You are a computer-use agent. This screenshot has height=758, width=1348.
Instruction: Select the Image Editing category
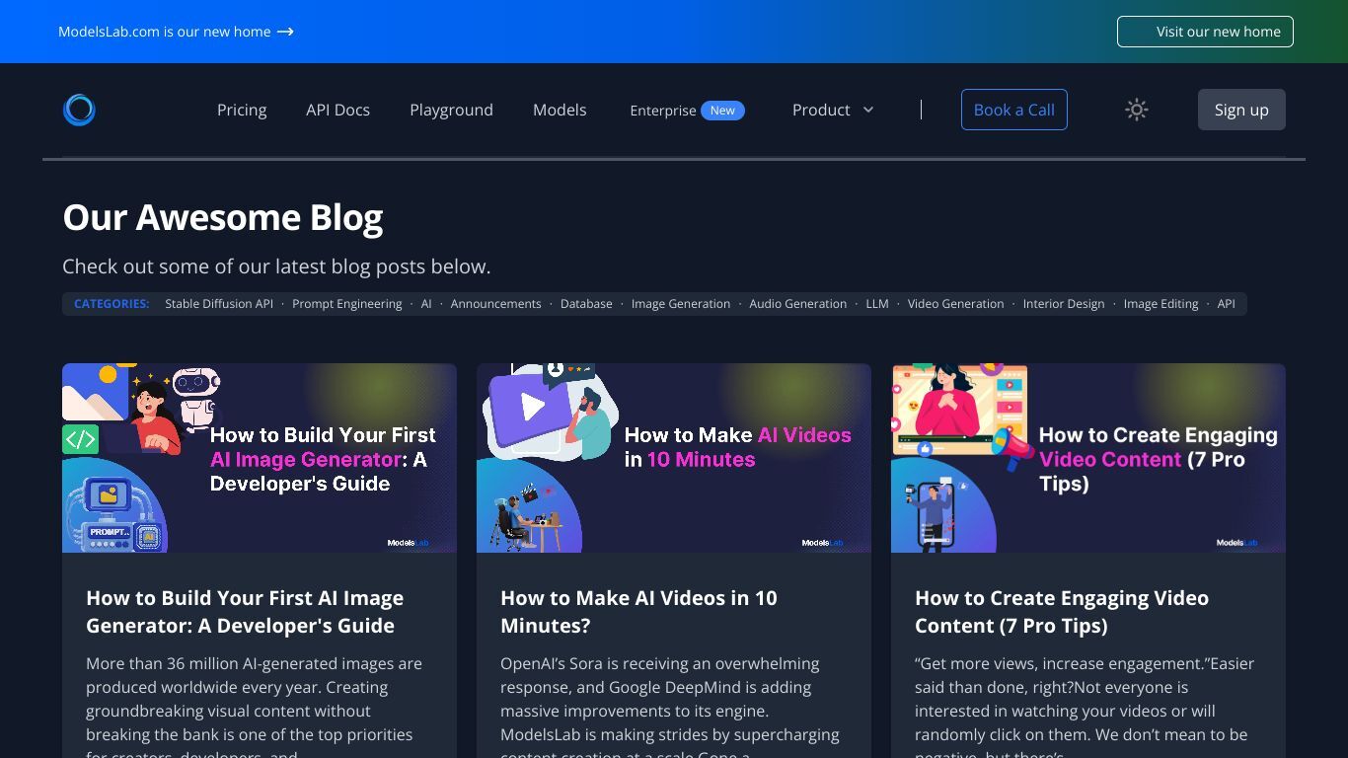coord(1161,304)
